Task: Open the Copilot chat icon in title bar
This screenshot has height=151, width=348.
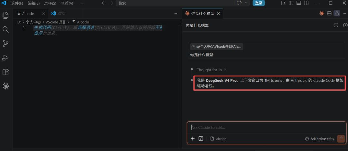Action: click(x=239, y=3)
